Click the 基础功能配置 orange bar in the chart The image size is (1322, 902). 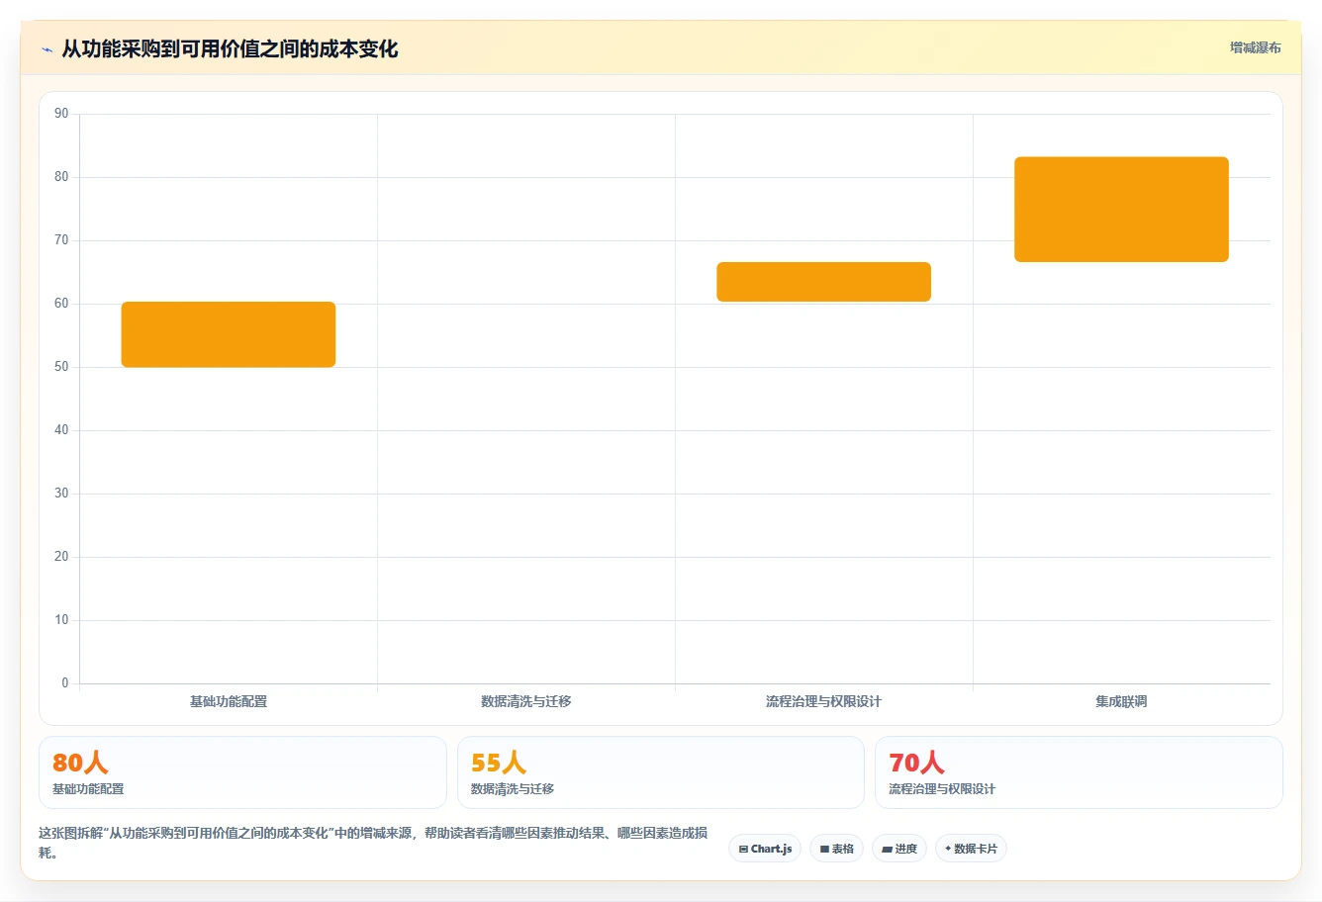click(229, 334)
